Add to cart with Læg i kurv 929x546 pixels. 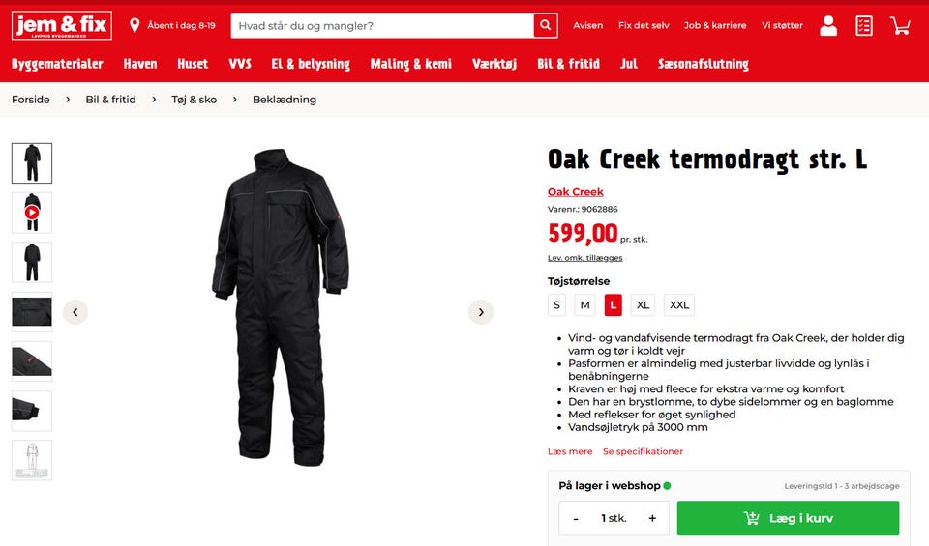click(x=788, y=518)
